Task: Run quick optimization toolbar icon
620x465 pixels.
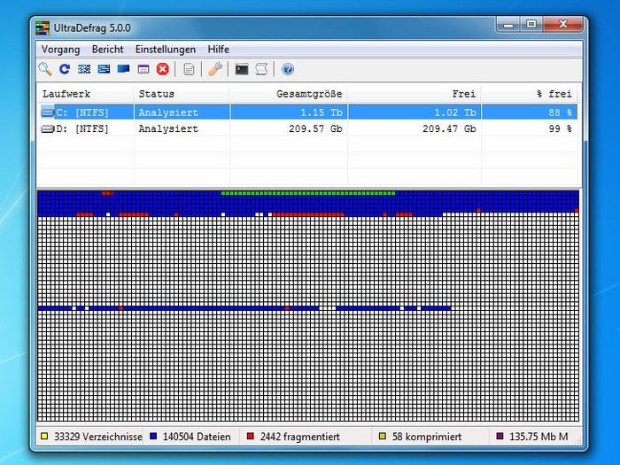Action: 104,69
